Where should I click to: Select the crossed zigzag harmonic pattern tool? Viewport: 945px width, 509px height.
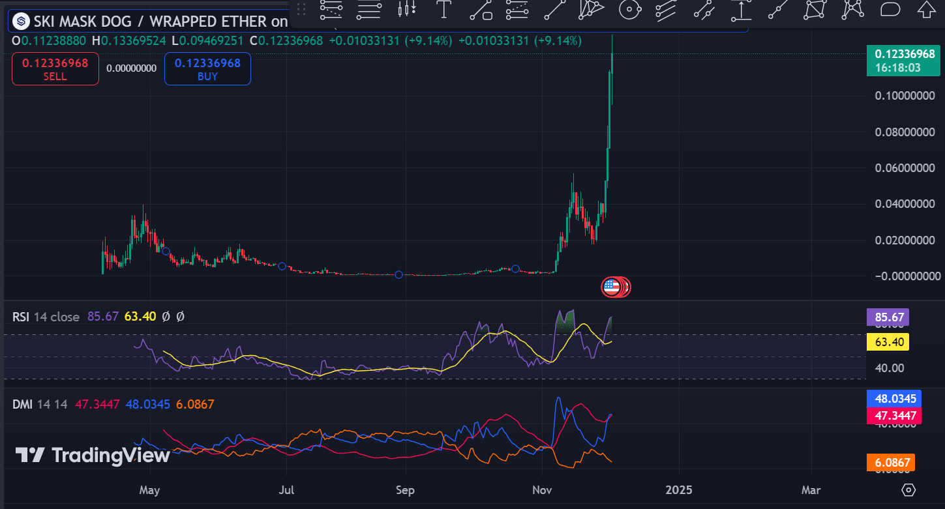[852, 9]
